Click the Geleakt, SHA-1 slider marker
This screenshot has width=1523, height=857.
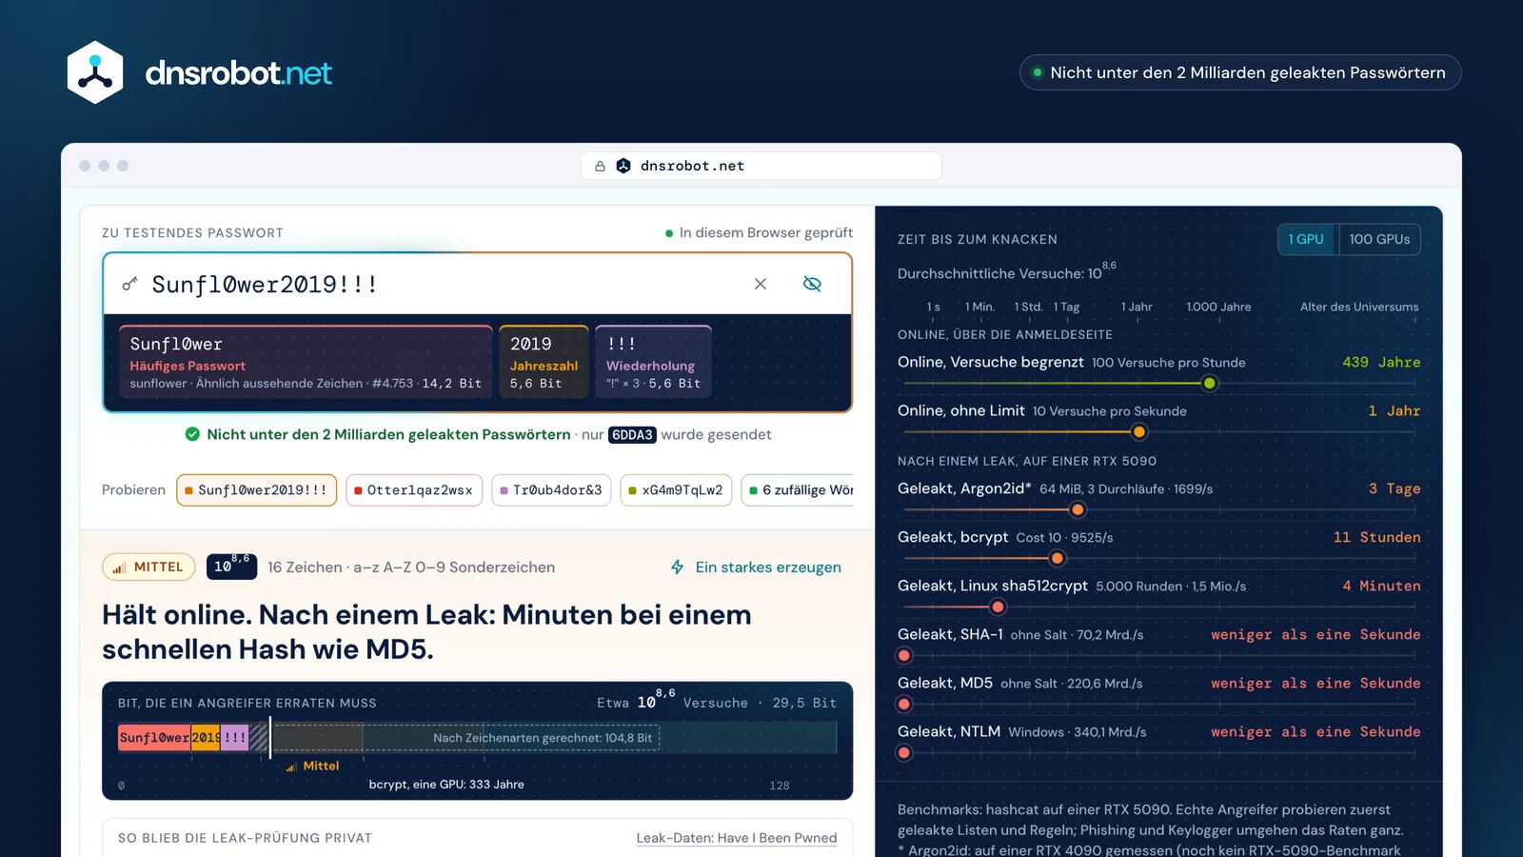point(904,655)
